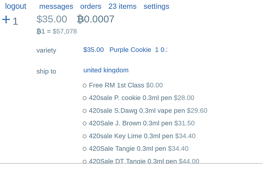Open account settings
263x169 pixels.
point(156,7)
